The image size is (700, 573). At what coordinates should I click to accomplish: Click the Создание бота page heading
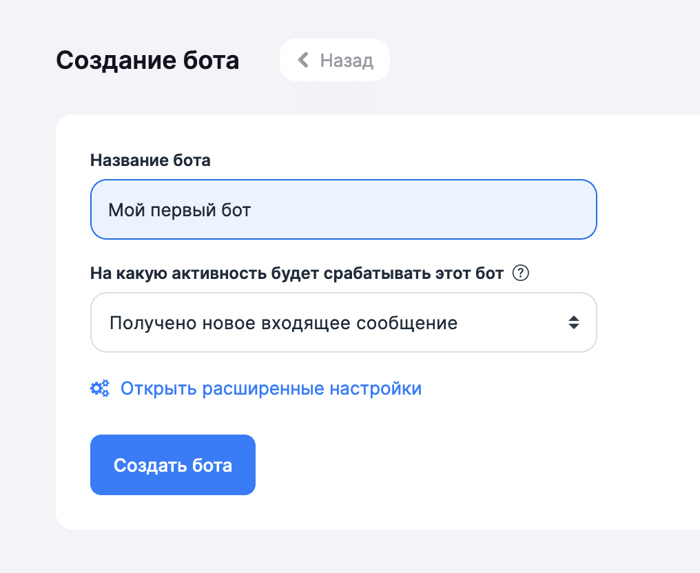coord(147,60)
